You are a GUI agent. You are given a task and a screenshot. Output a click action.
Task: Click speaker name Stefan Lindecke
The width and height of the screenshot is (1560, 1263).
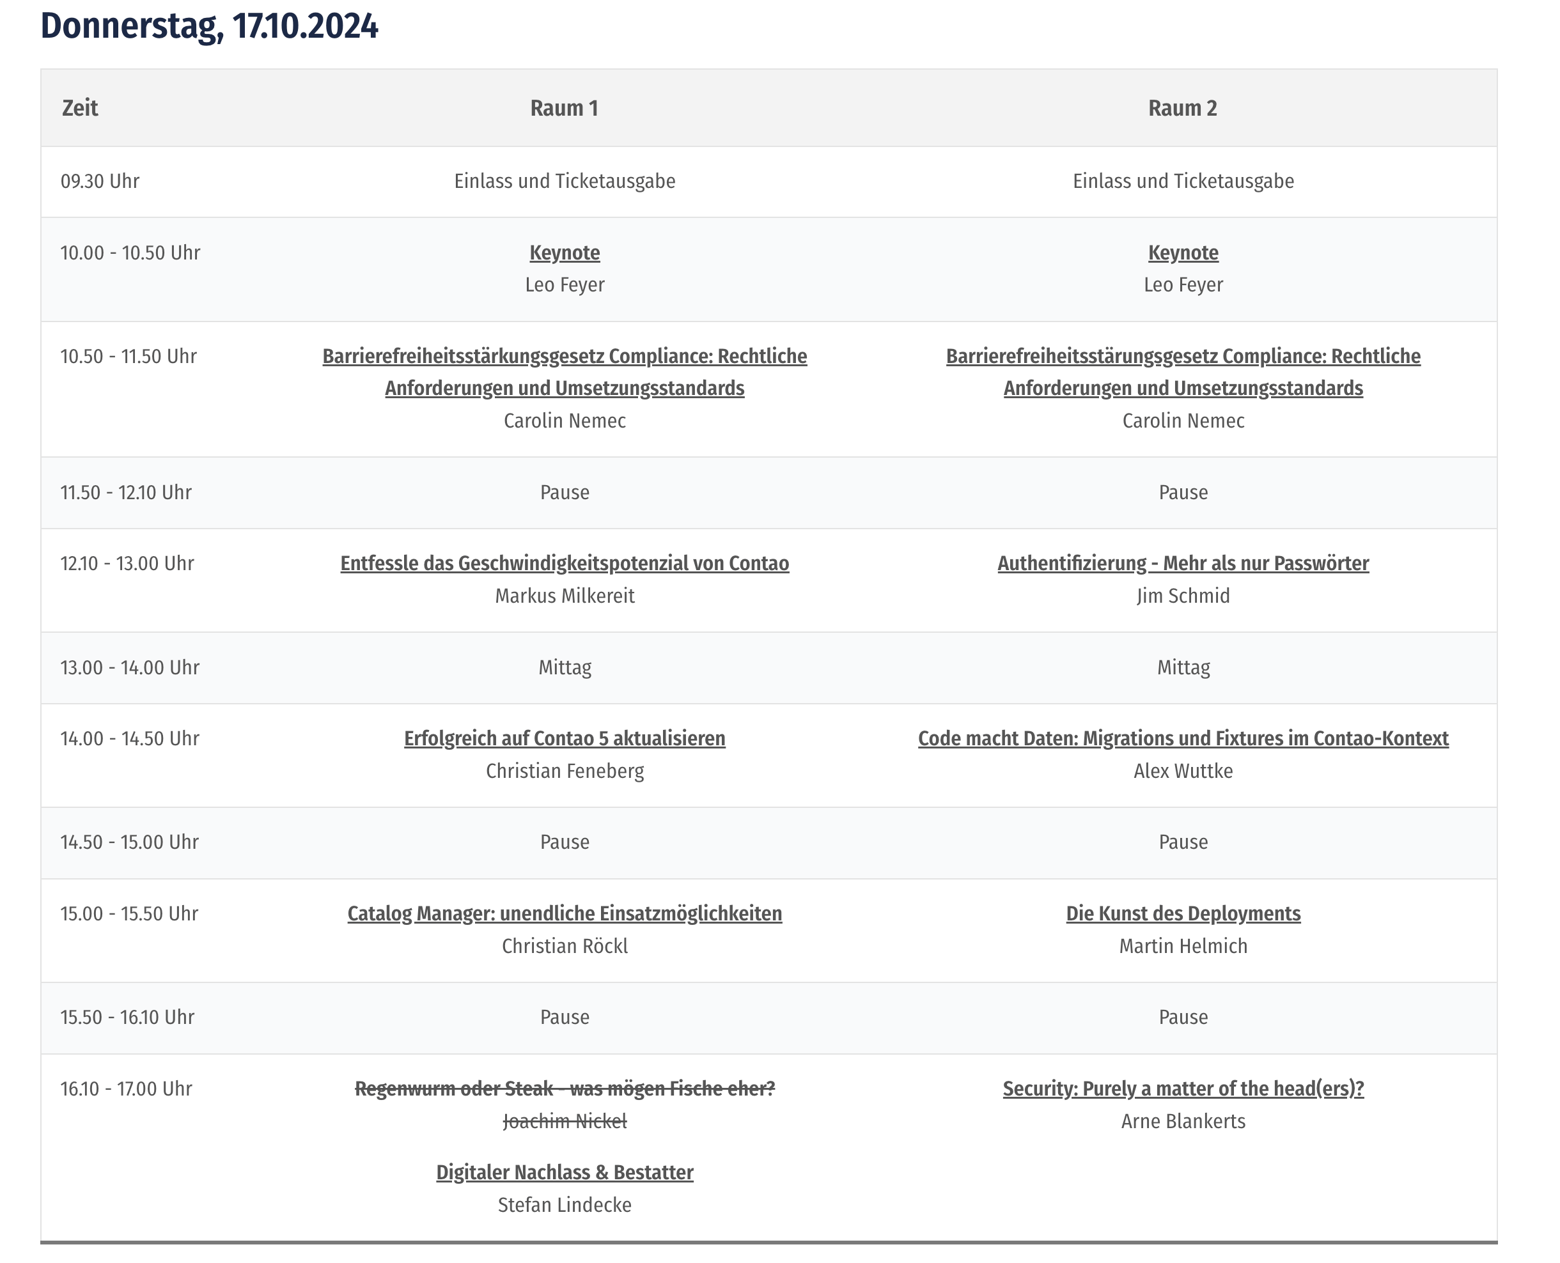pos(565,1205)
